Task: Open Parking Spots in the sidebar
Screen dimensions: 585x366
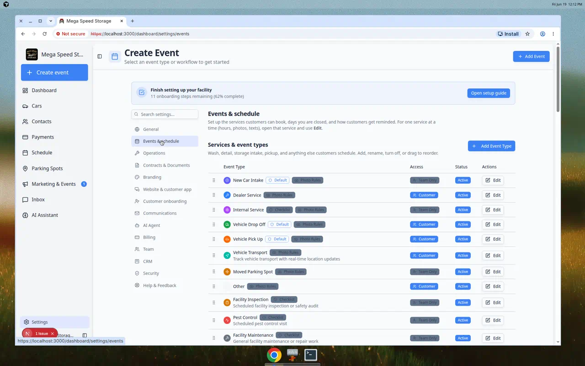Action: 54,168
